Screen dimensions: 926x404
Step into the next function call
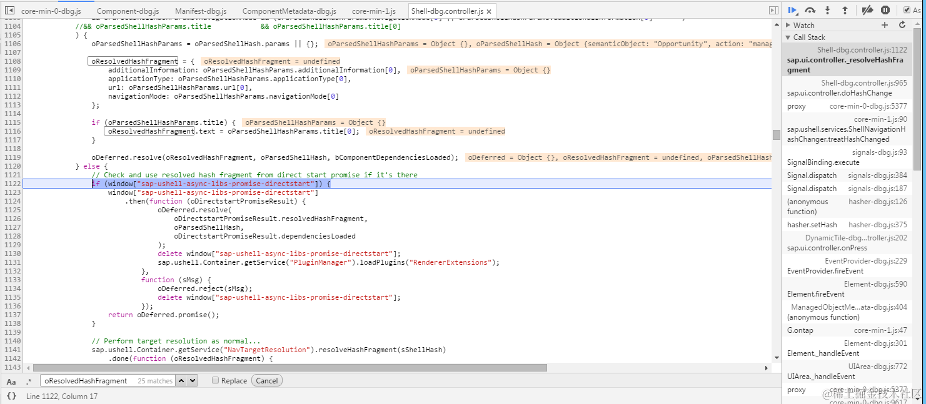pyautogui.click(x=828, y=10)
